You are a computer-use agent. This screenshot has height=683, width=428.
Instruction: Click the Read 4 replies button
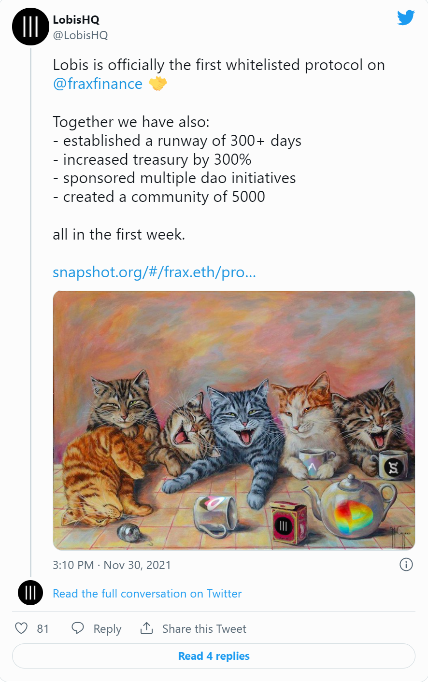[214, 656]
